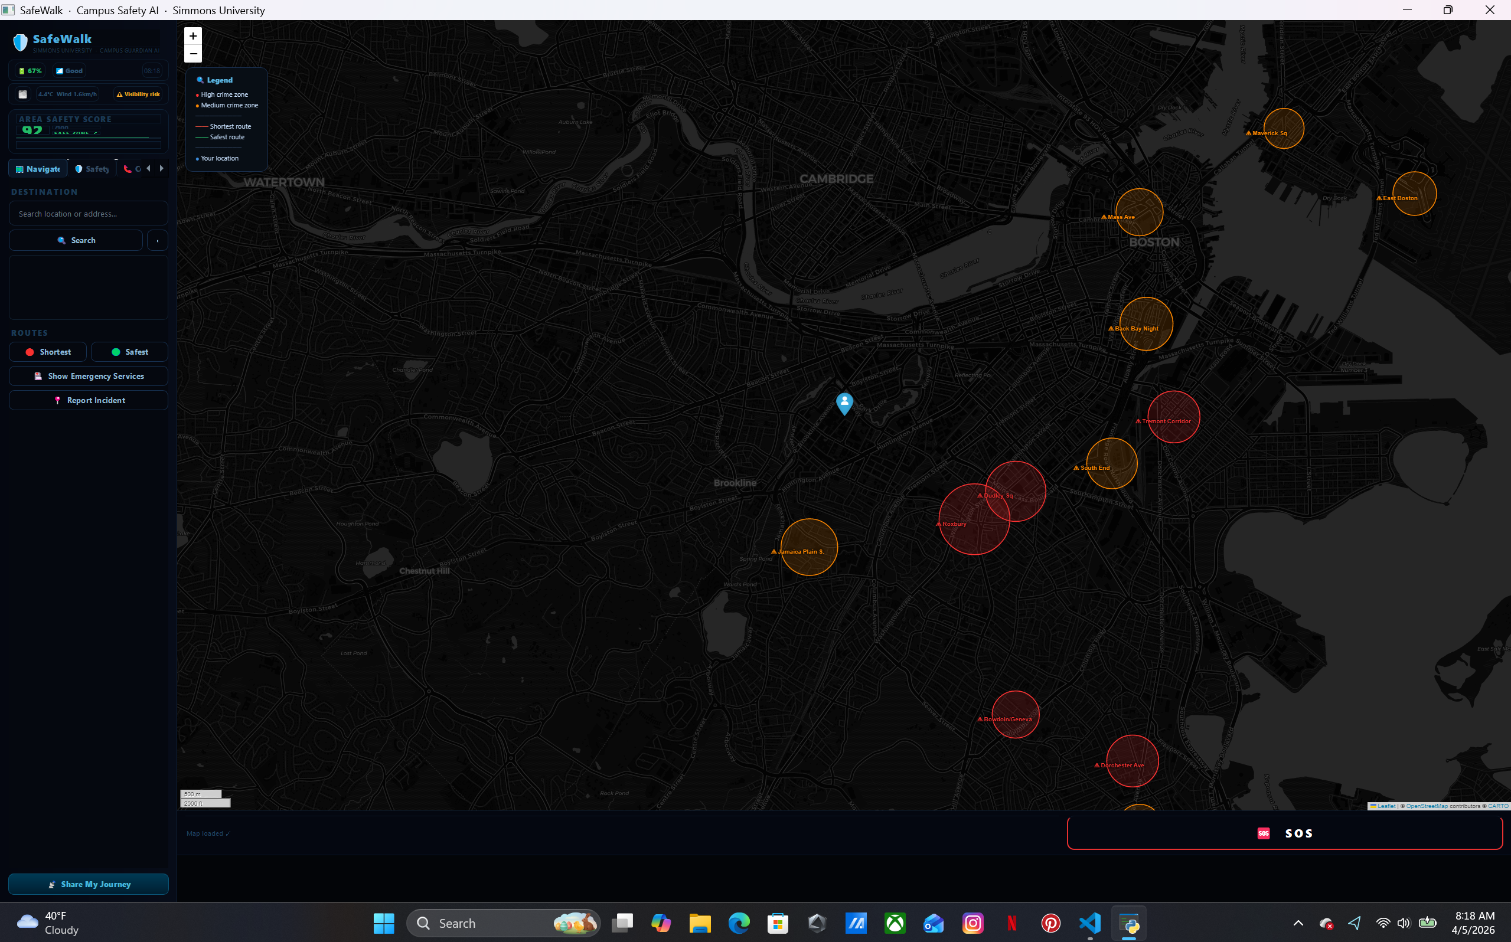Click the small chevron button beside Search
This screenshot has height=942, width=1511.
pyautogui.click(x=158, y=240)
